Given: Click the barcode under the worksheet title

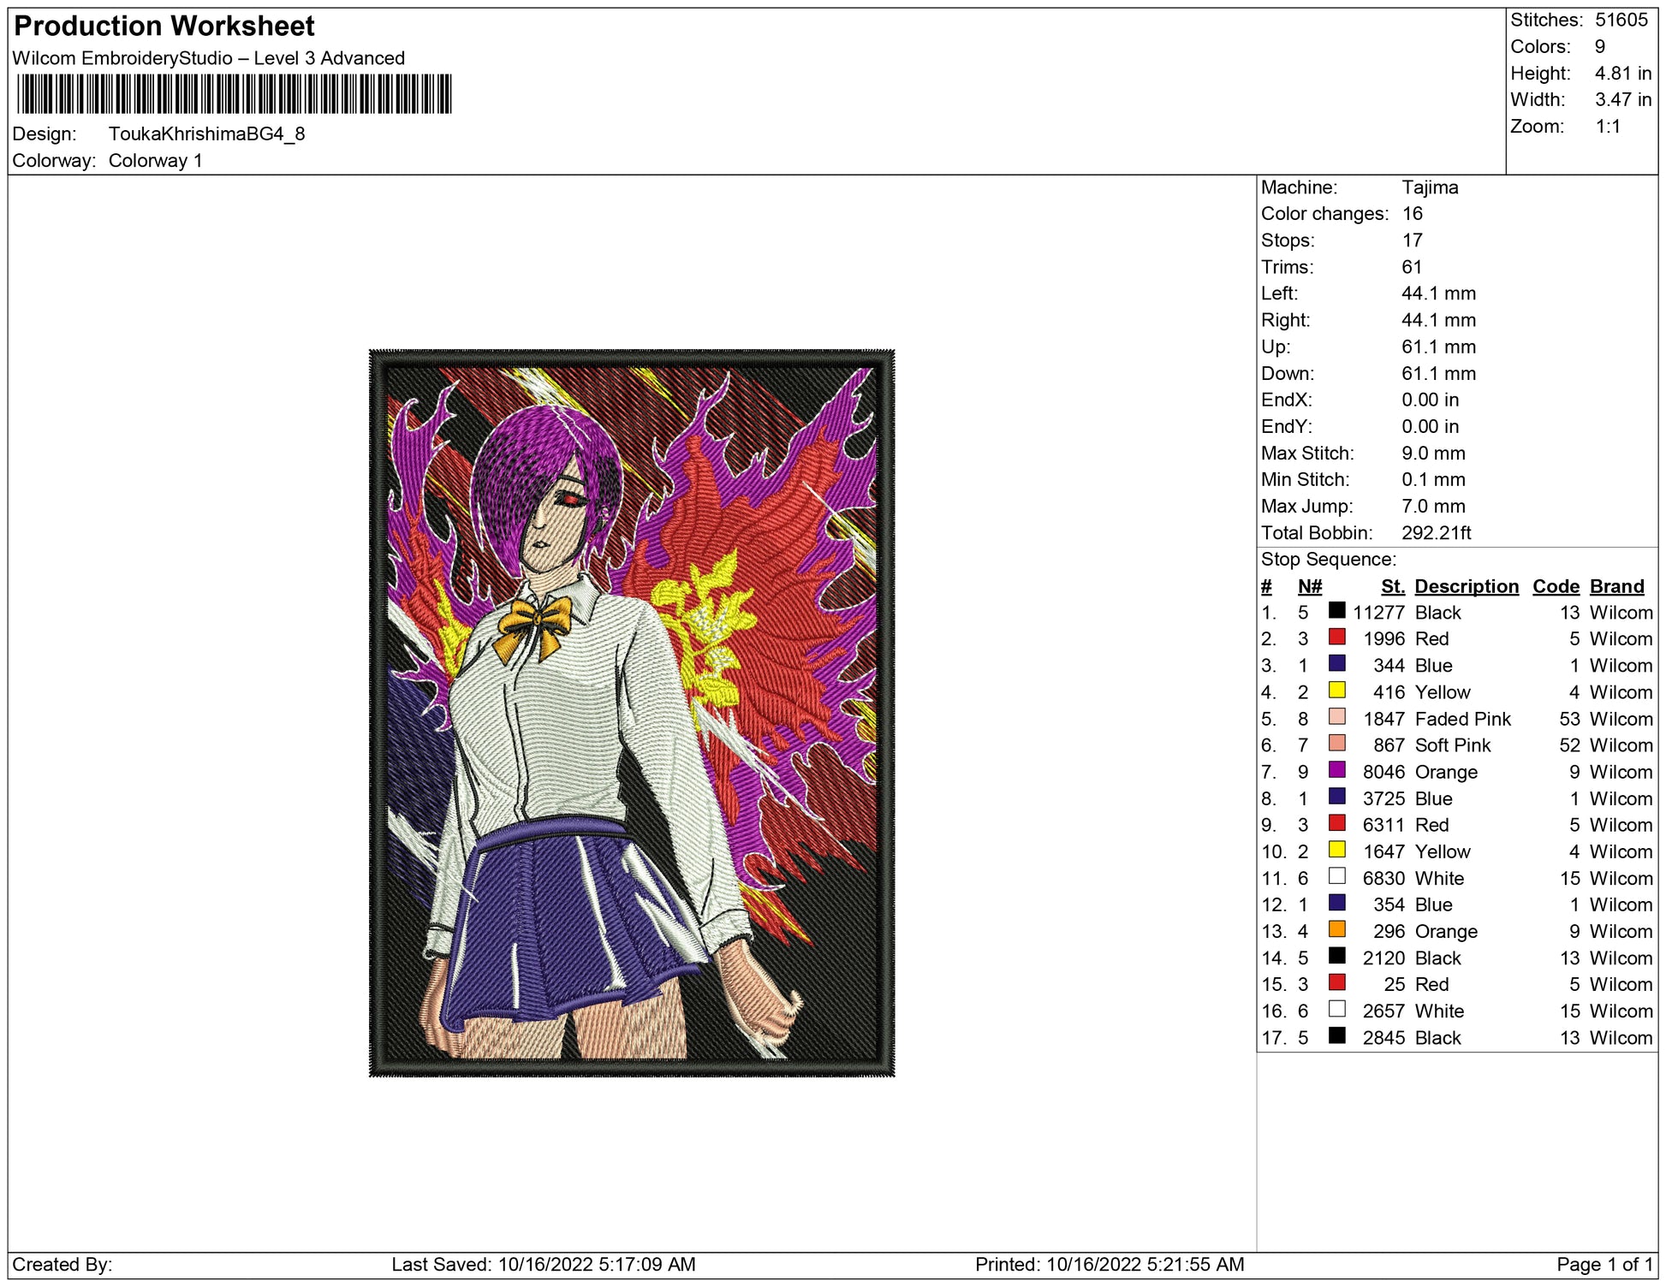Looking at the screenshot, I should point(234,94).
